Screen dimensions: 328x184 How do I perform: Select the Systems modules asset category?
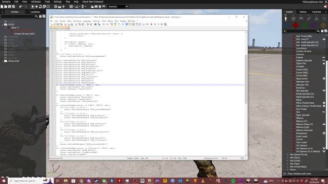[x=316, y=18]
